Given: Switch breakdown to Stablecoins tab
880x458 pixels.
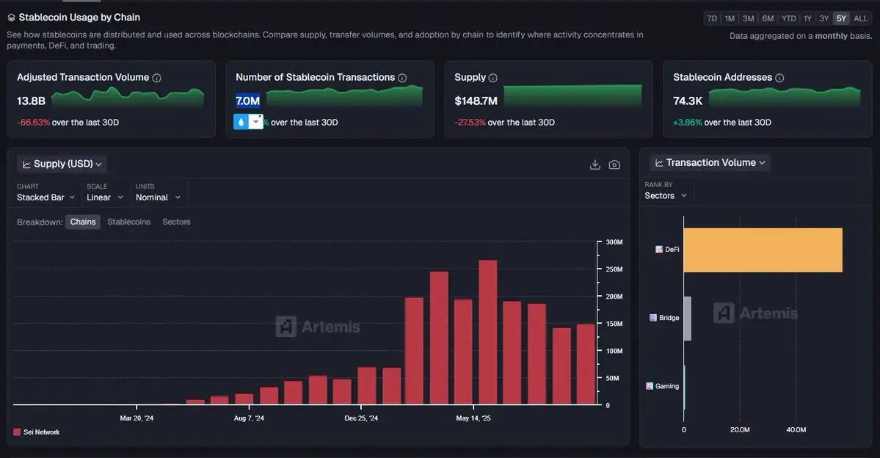Looking at the screenshot, I should click(x=128, y=222).
